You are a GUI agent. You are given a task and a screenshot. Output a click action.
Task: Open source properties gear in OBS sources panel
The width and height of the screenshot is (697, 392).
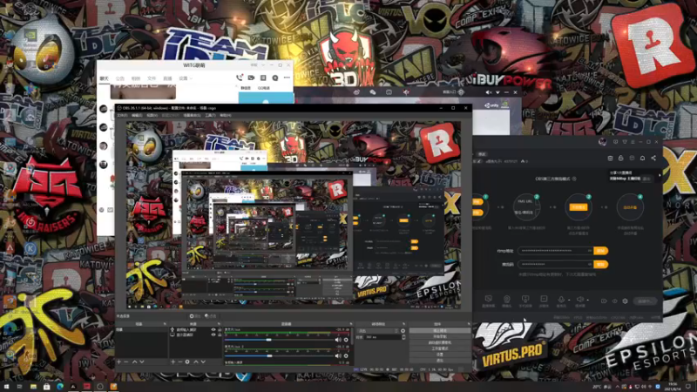tap(187, 362)
